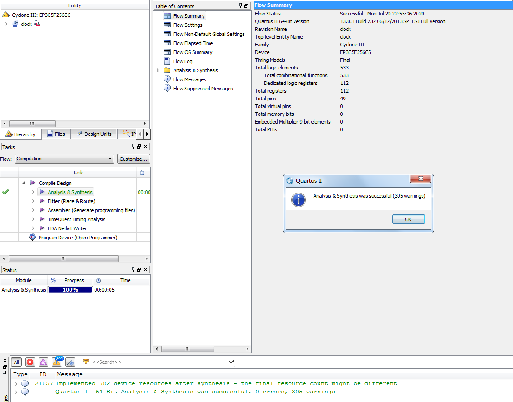The image size is (513, 402).
Task: Expand the Fitter (Place & Route) task
Action: coord(33,201)
